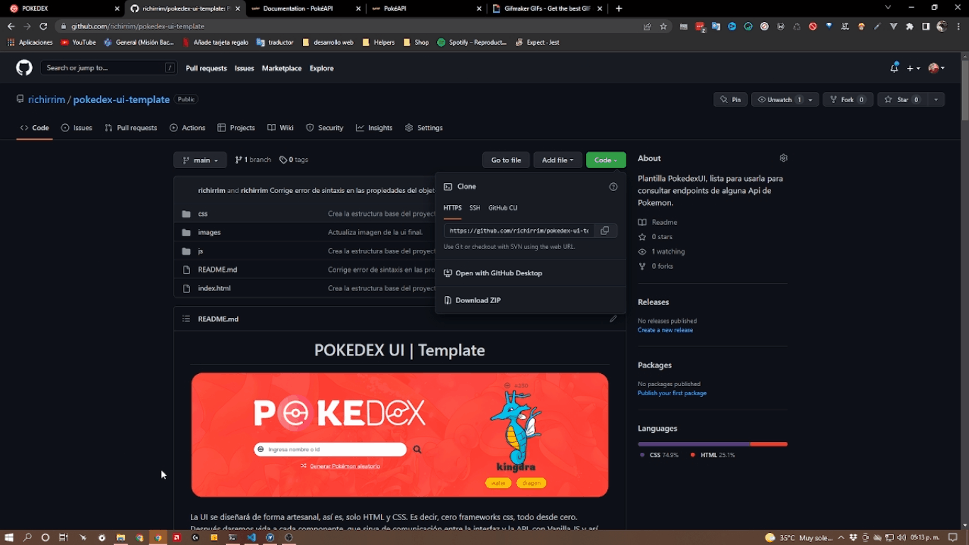The image size is (969, 545).
Task: Open browser extensions puzzle icon
Action: pyautogui.click(x=909, y=26)
